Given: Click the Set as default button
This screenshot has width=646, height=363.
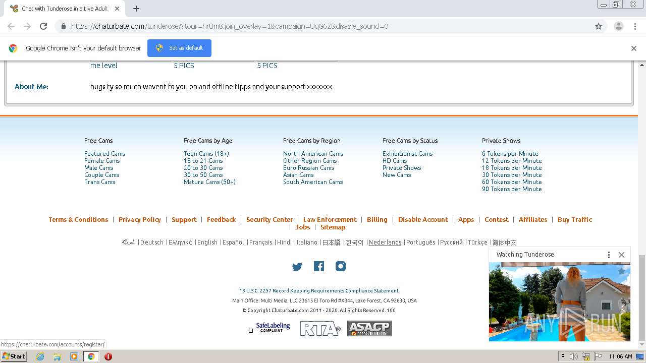Looking at the screenshot, I should click(179, 48).
